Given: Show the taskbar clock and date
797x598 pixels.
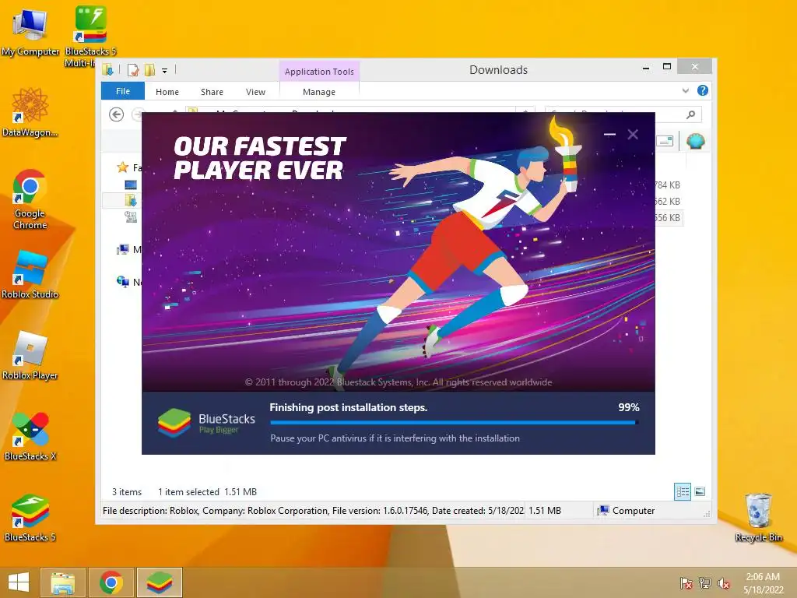Looking at the screenshot, I should click(763, 583).
